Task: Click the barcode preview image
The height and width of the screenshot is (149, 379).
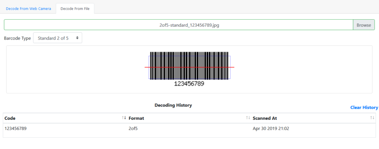Action: (189, 69)
